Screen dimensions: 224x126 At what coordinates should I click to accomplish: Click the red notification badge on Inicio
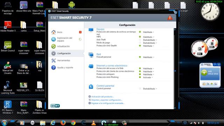point(80,32)
